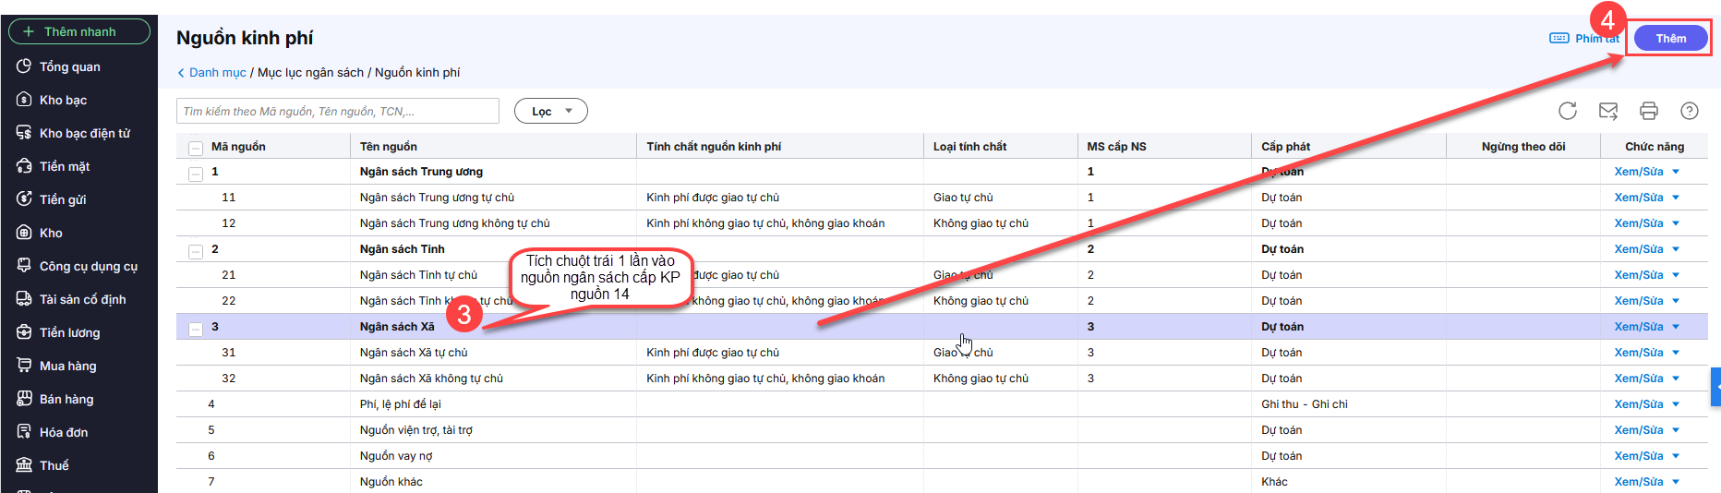Image resolution: width=1721 pixels, height=493 pixels.
Task: Open Tài sản cố định module
Action: pyautogui.click(x=82, y=299)
